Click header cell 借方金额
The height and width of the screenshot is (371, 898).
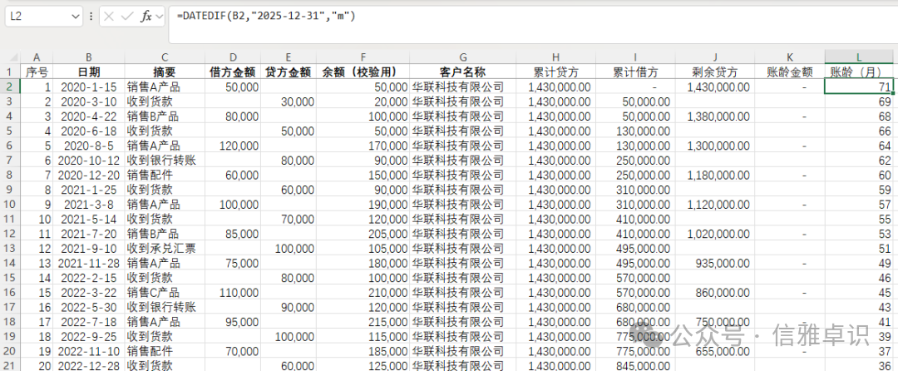click(x=233, y=72)
